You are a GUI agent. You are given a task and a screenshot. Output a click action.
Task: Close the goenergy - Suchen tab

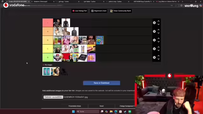[x=79, y=2]
